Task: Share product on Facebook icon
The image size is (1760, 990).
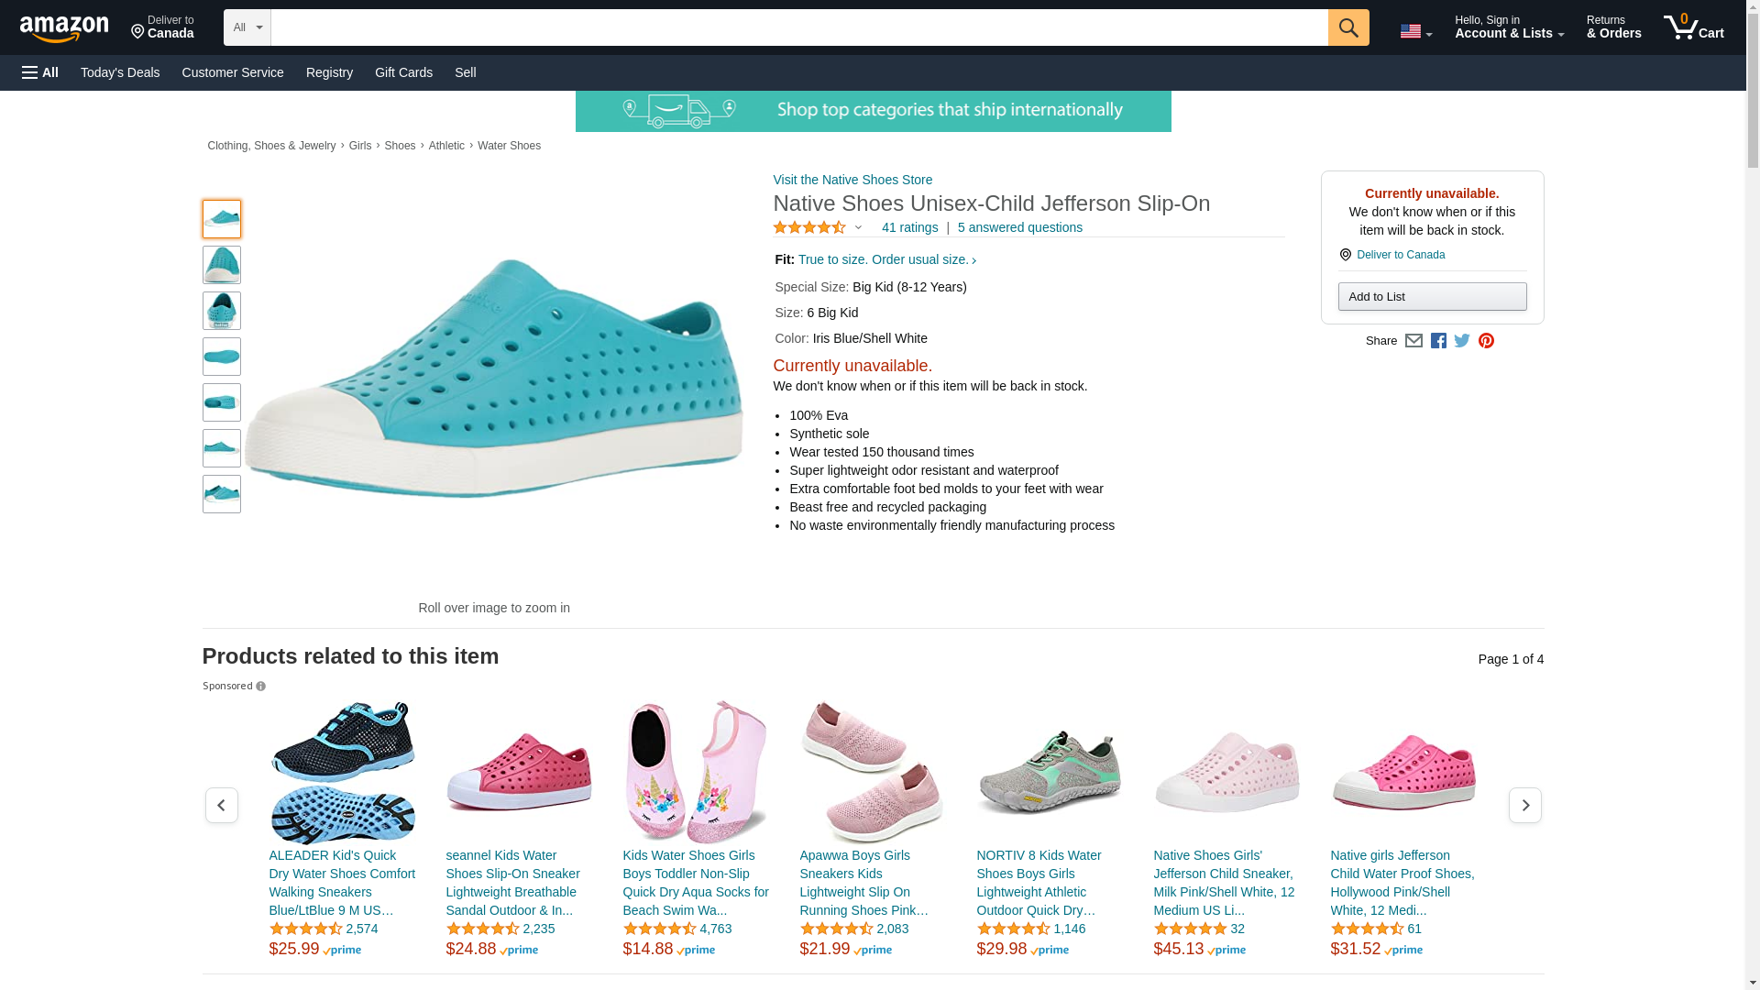Action: tap(1438, 341)
